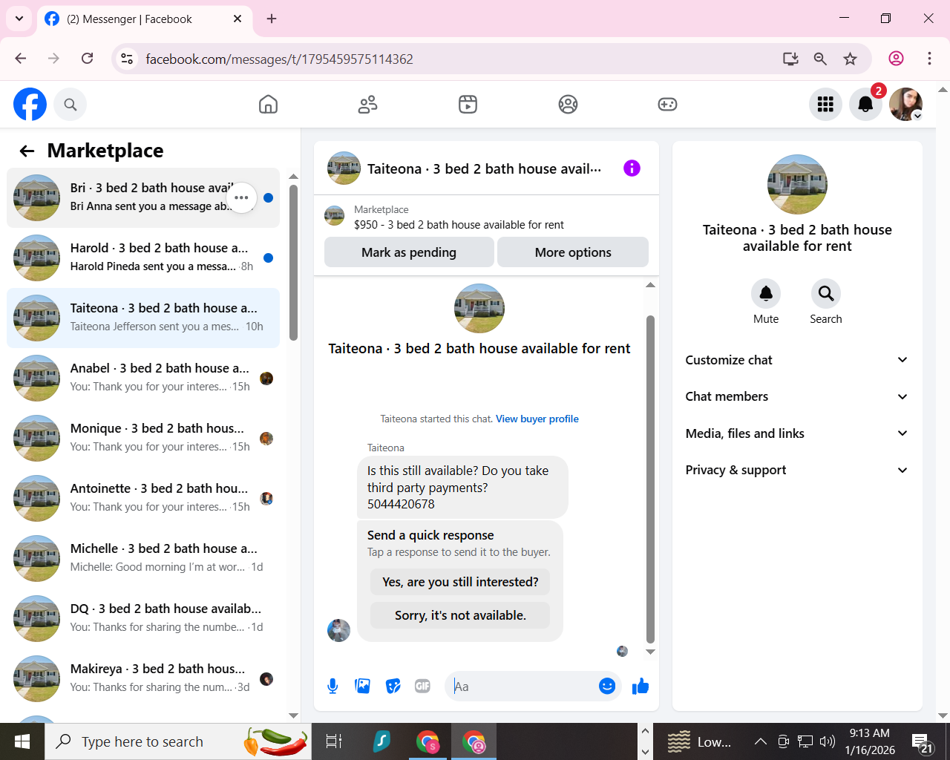The height and width of the screenshot is (760, 950).
Task: Choose a sticker icon
Action: [x=393, y=687]
